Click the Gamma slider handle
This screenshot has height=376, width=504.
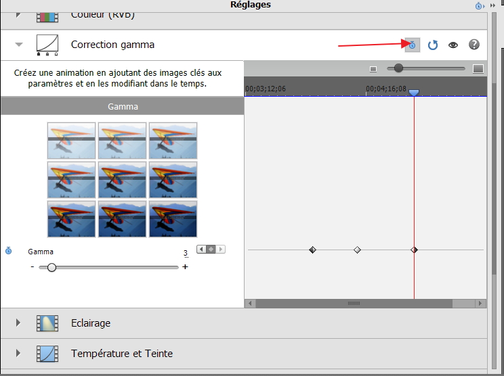pyautogui.click(x=51, y=267)
